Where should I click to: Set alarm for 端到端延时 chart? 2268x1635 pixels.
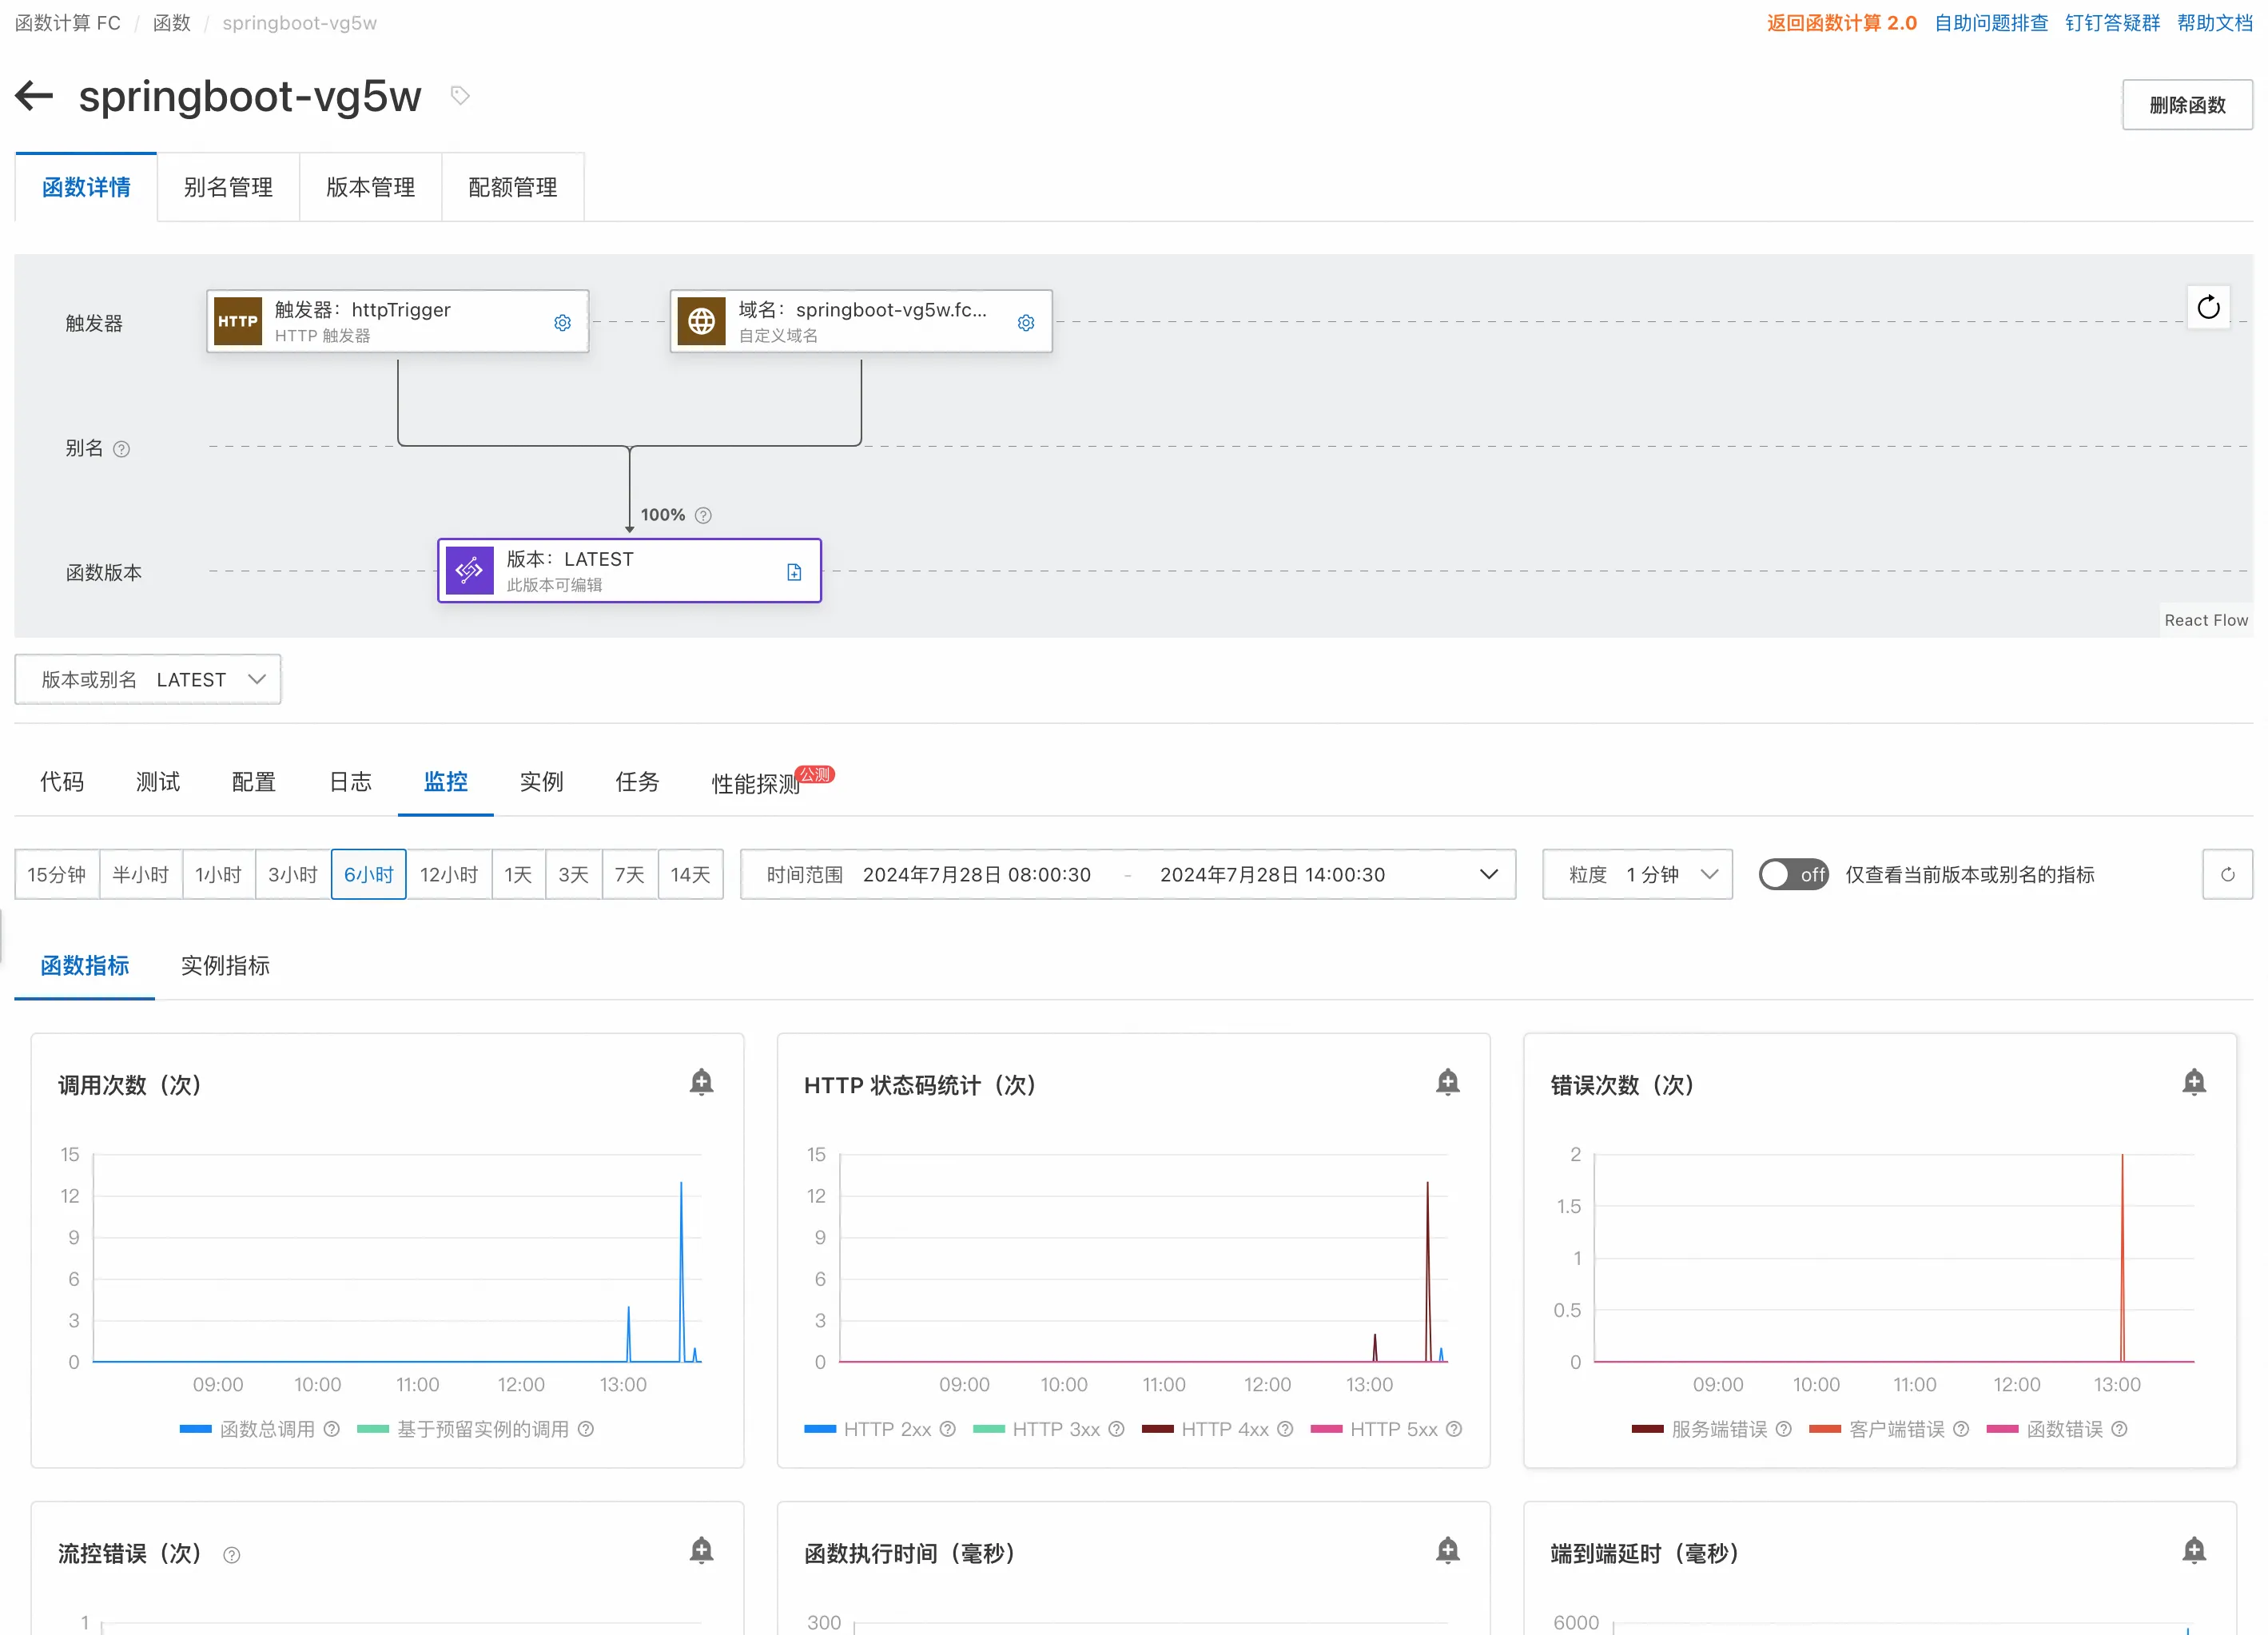(x=2194, y=1550)
